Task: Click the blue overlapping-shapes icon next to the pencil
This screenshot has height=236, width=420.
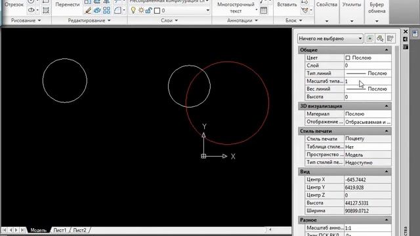Action: (97, 10)
